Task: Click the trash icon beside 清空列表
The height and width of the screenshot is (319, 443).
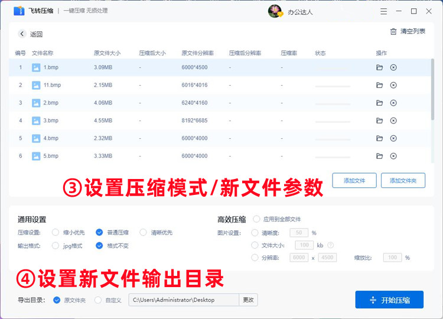Action: click(x=393, y=31)
